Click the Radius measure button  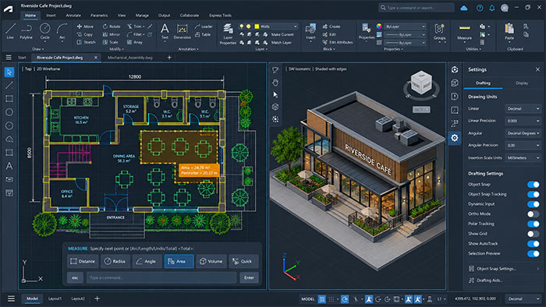tap(115, 261)
